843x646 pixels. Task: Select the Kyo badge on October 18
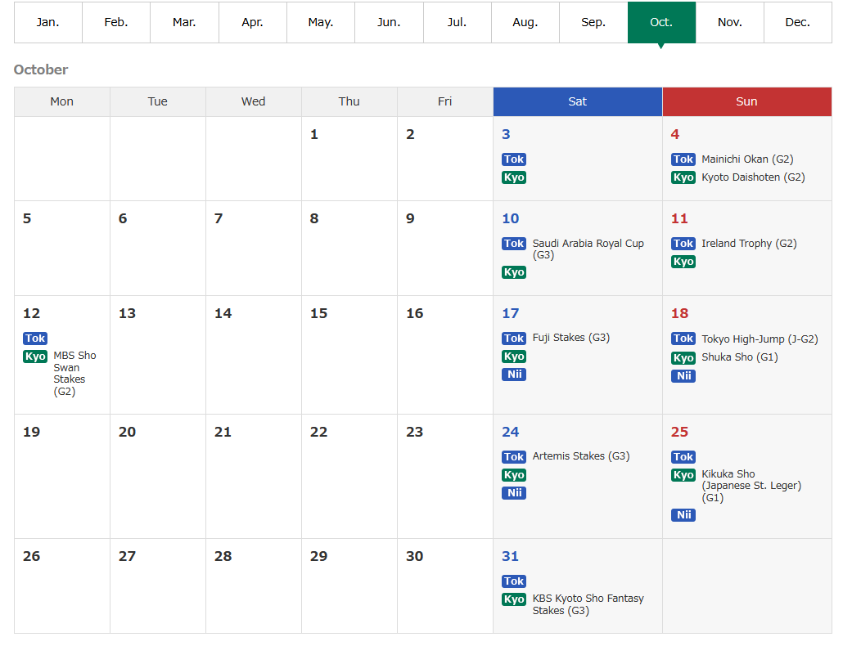click(683, 357)
